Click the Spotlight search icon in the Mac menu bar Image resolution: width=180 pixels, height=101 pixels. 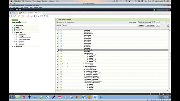pos(165,1)
